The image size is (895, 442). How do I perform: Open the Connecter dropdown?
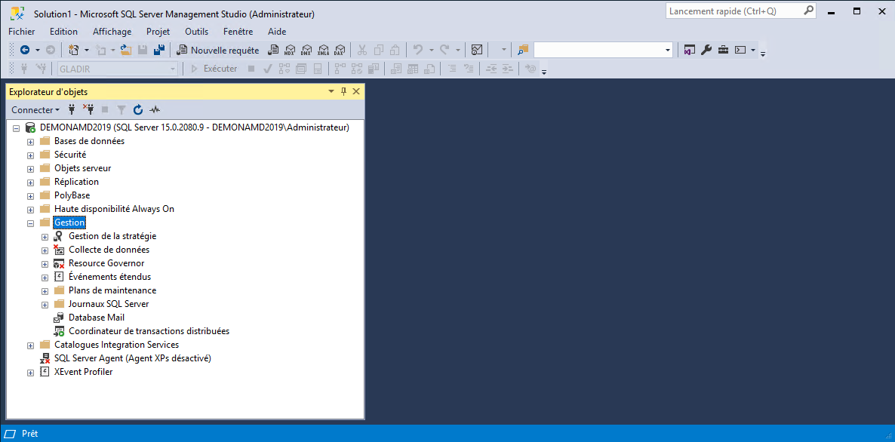click(35, 109)
